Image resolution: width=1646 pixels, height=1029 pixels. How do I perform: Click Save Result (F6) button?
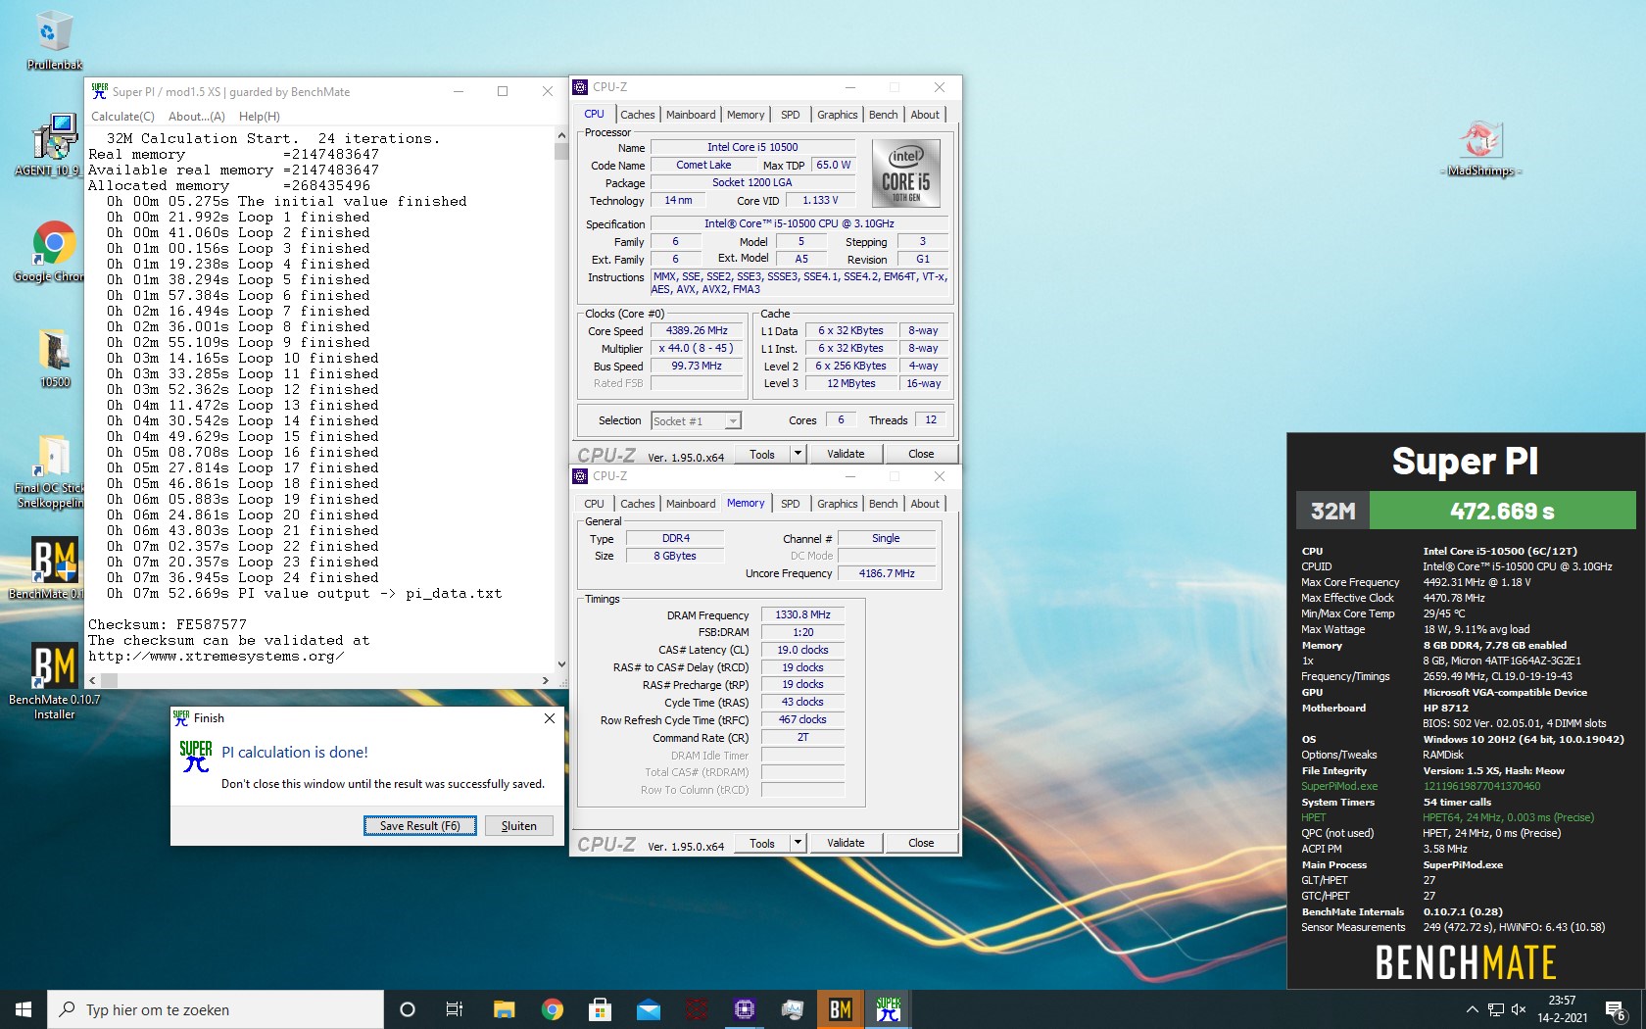point(420,826)
